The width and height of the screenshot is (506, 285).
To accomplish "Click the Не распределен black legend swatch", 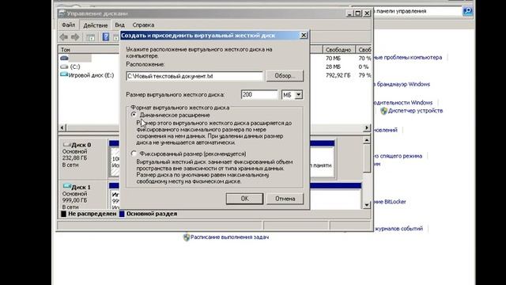I will [x=63, y=214].
